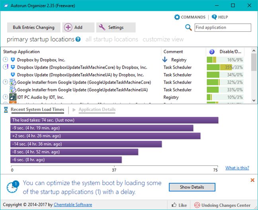Click Show Details button
Screen dimensions: 258x210
point(192,187)
